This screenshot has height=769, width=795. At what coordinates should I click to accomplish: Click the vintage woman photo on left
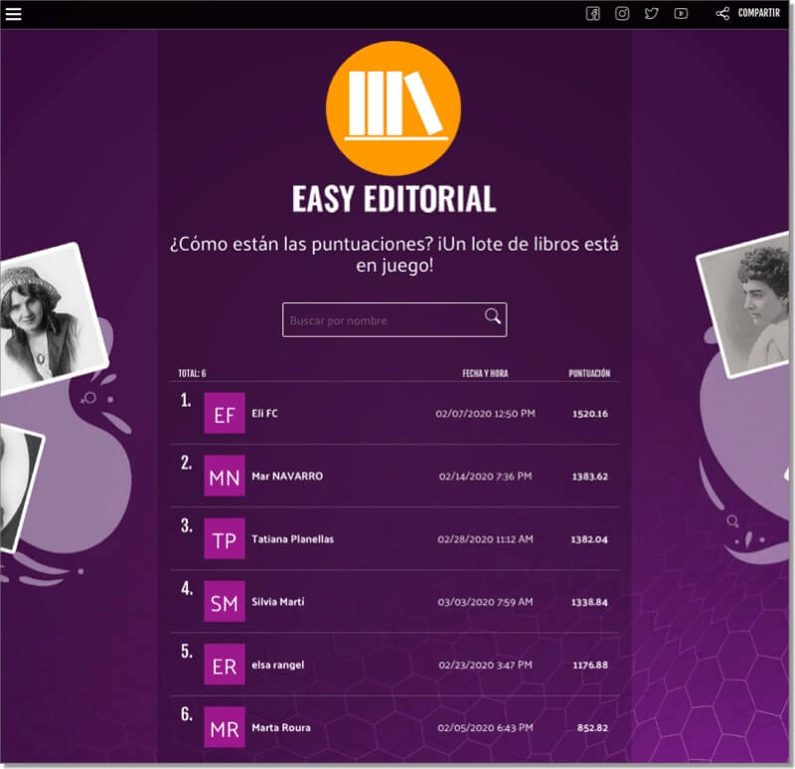tap(47, 316)
